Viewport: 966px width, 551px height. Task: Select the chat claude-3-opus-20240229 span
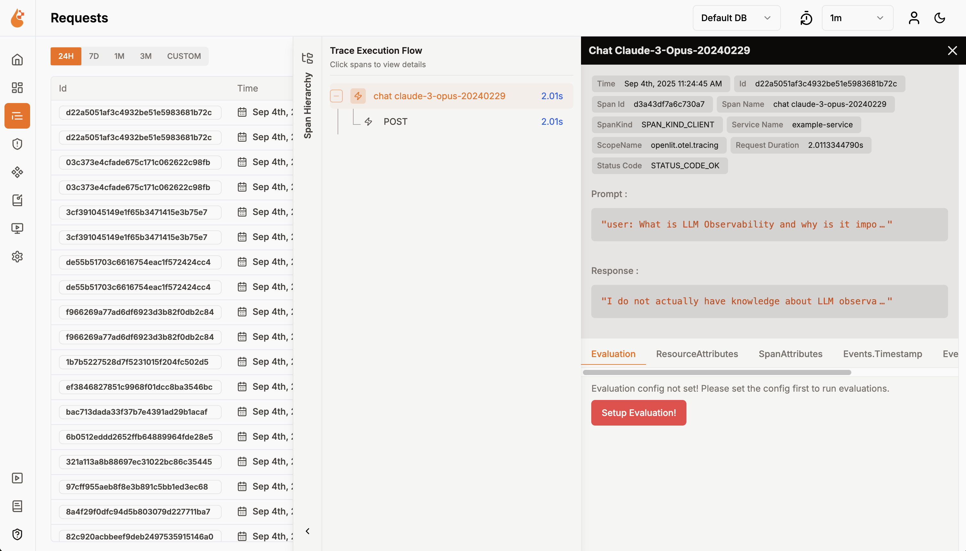(x=451, y=96)
